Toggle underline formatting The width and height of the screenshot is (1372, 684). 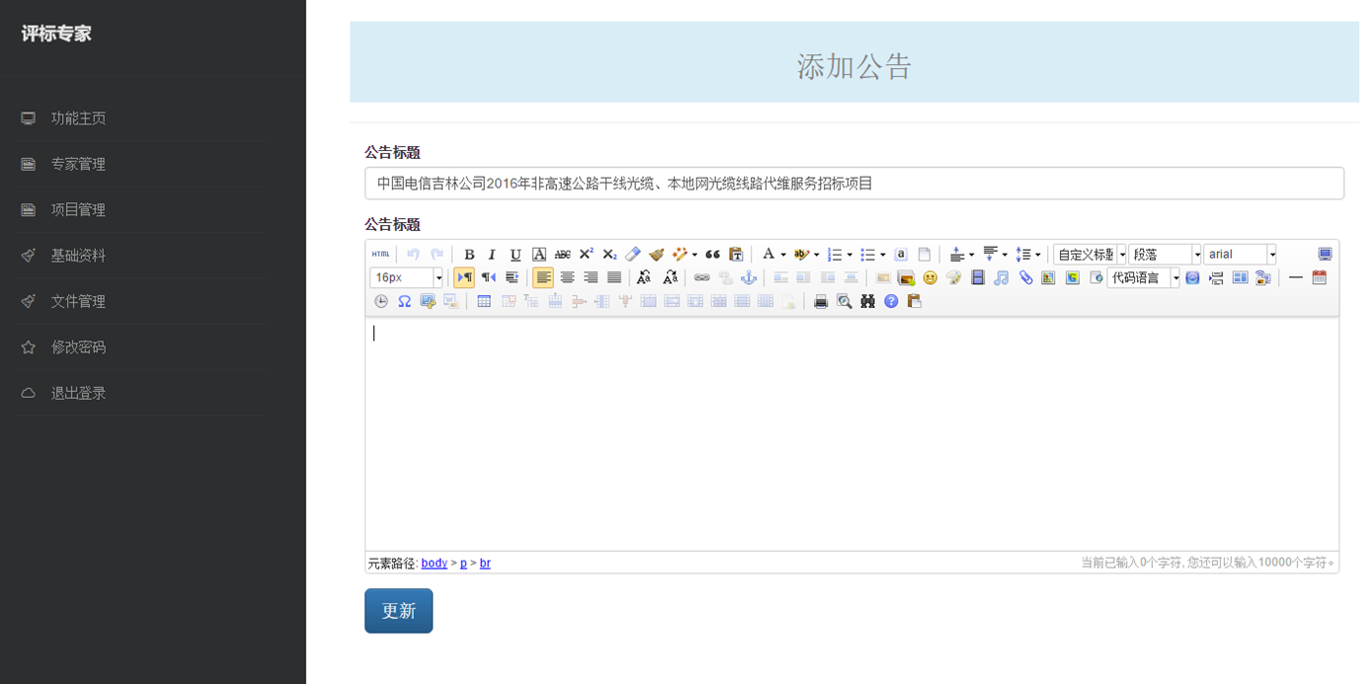pos(515,254)
